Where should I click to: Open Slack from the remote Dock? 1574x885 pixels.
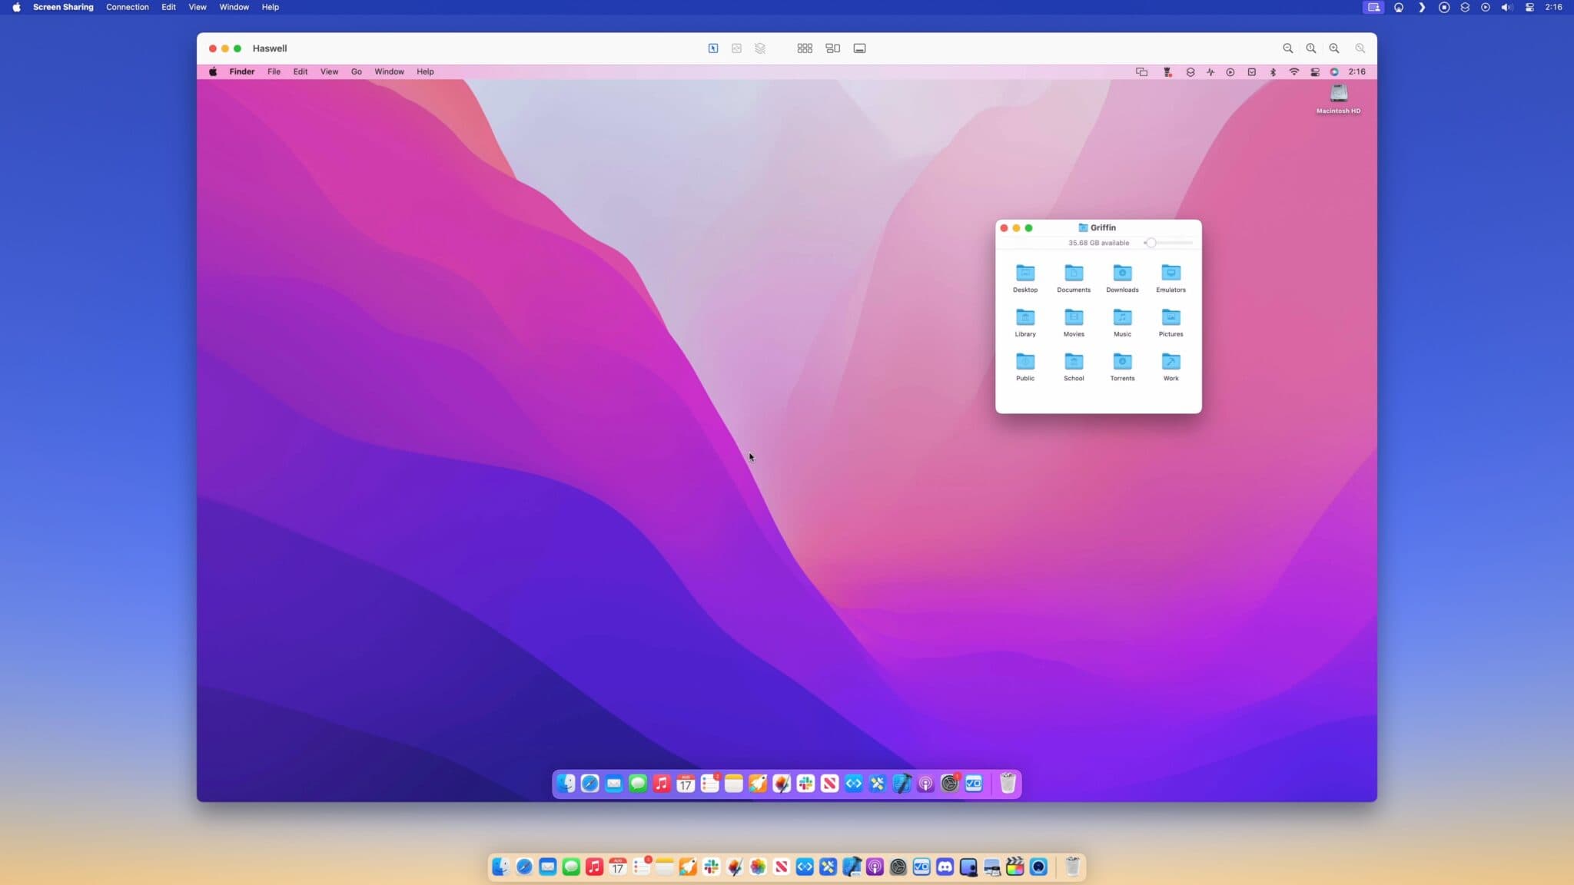(x=804, y=784)
